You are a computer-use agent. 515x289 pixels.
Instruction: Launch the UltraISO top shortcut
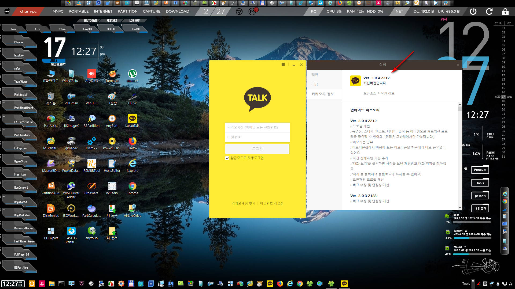tap(135, 29)
